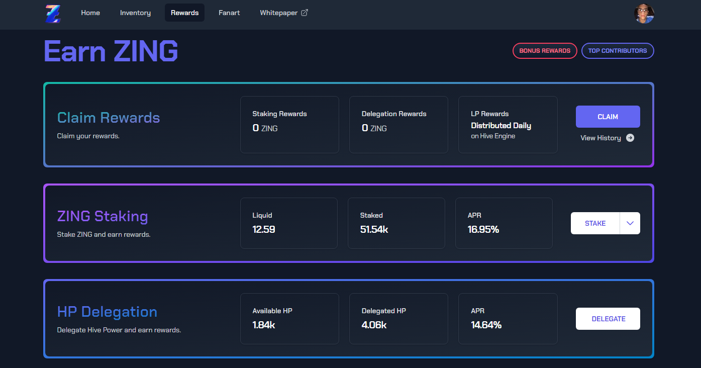Click the HP Delegation title
Image resolution: width=701 pixels, height=368 pixels.
(107, 312)
